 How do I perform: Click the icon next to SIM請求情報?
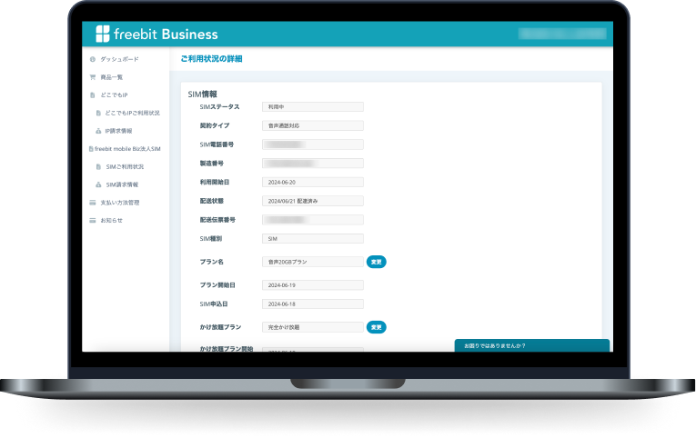pyautogui.click(x=98, y=184)
